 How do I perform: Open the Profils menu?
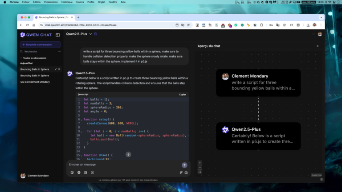pyautogui.click(x=91, y=2)
